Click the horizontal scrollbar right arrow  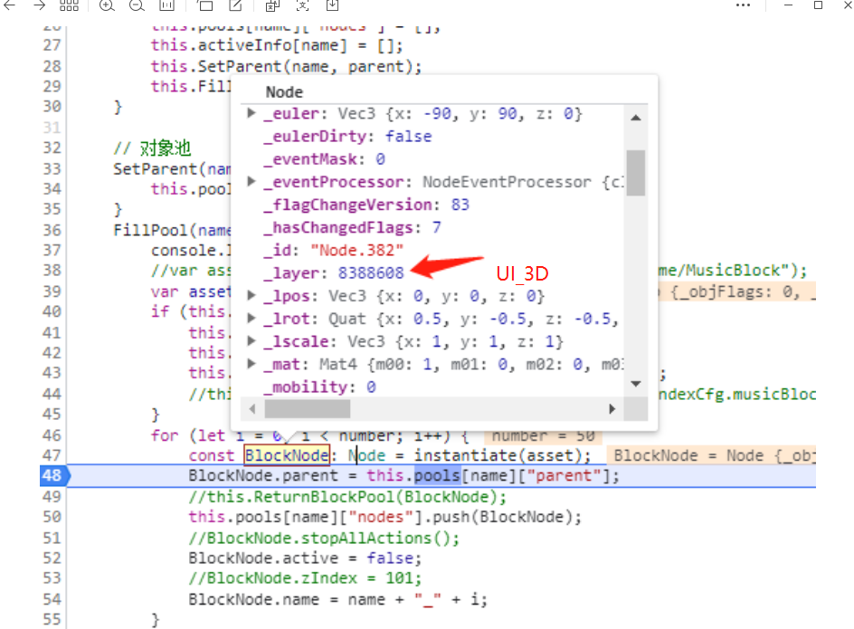click(612, 409)
